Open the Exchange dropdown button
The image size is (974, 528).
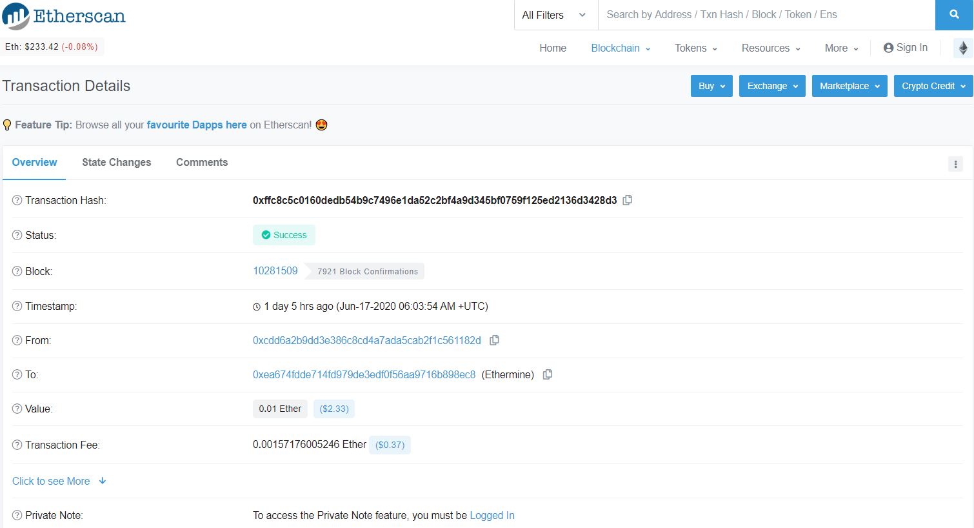coord(772,86)
